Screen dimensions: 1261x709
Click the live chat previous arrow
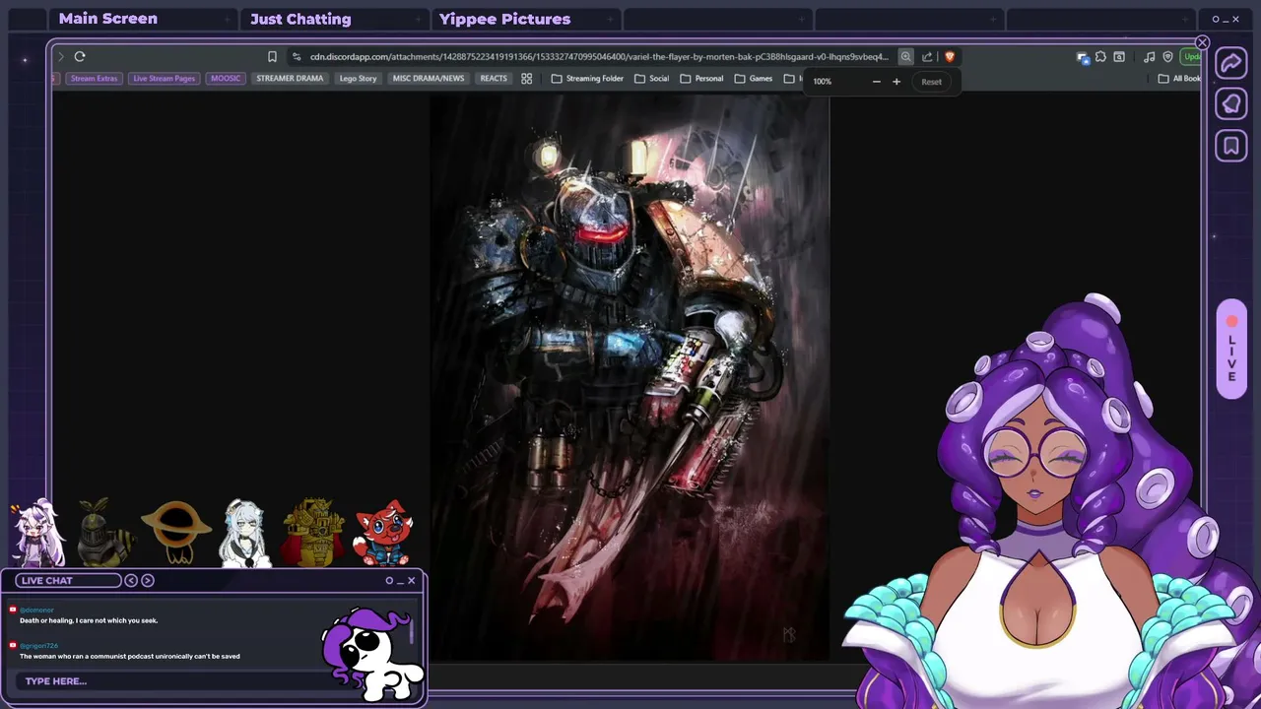[131, 580]
